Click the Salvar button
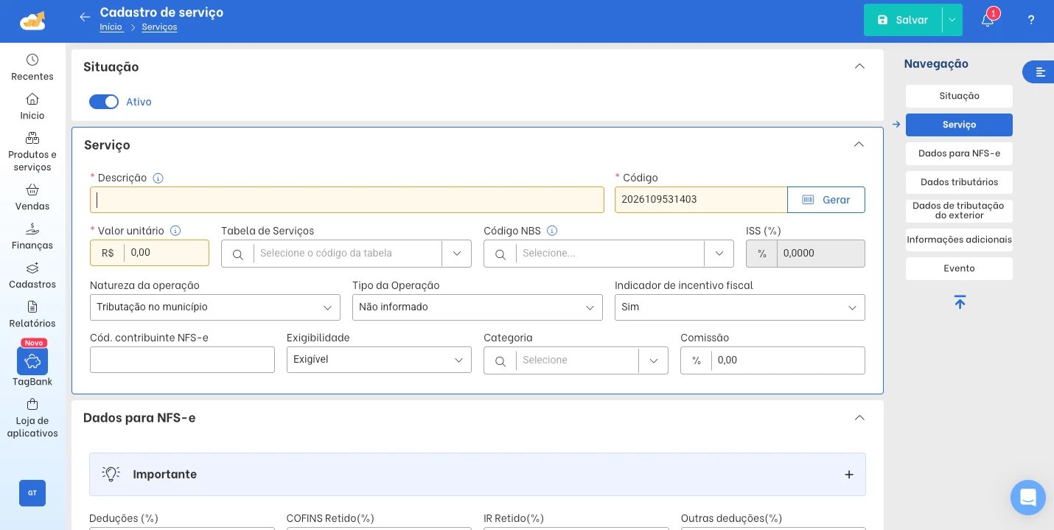 [x=903, y=20]
